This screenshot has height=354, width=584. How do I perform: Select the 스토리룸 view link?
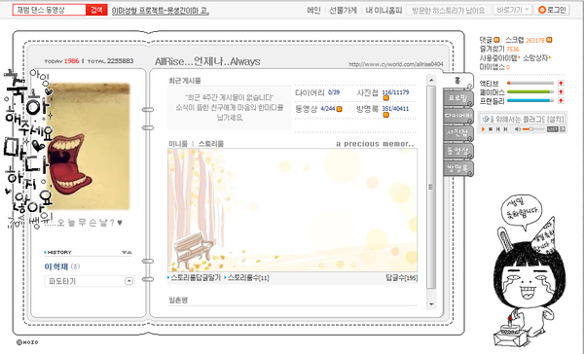tap(211, 144)
